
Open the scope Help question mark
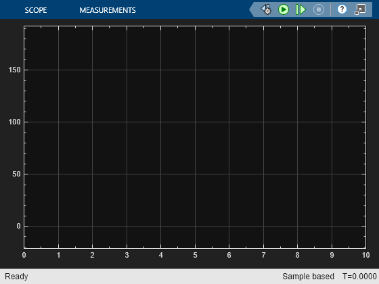tap(342, 9)
